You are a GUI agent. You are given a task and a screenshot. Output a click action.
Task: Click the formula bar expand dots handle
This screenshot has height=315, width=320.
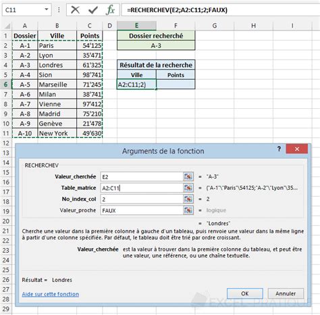[x=59, y=10]
